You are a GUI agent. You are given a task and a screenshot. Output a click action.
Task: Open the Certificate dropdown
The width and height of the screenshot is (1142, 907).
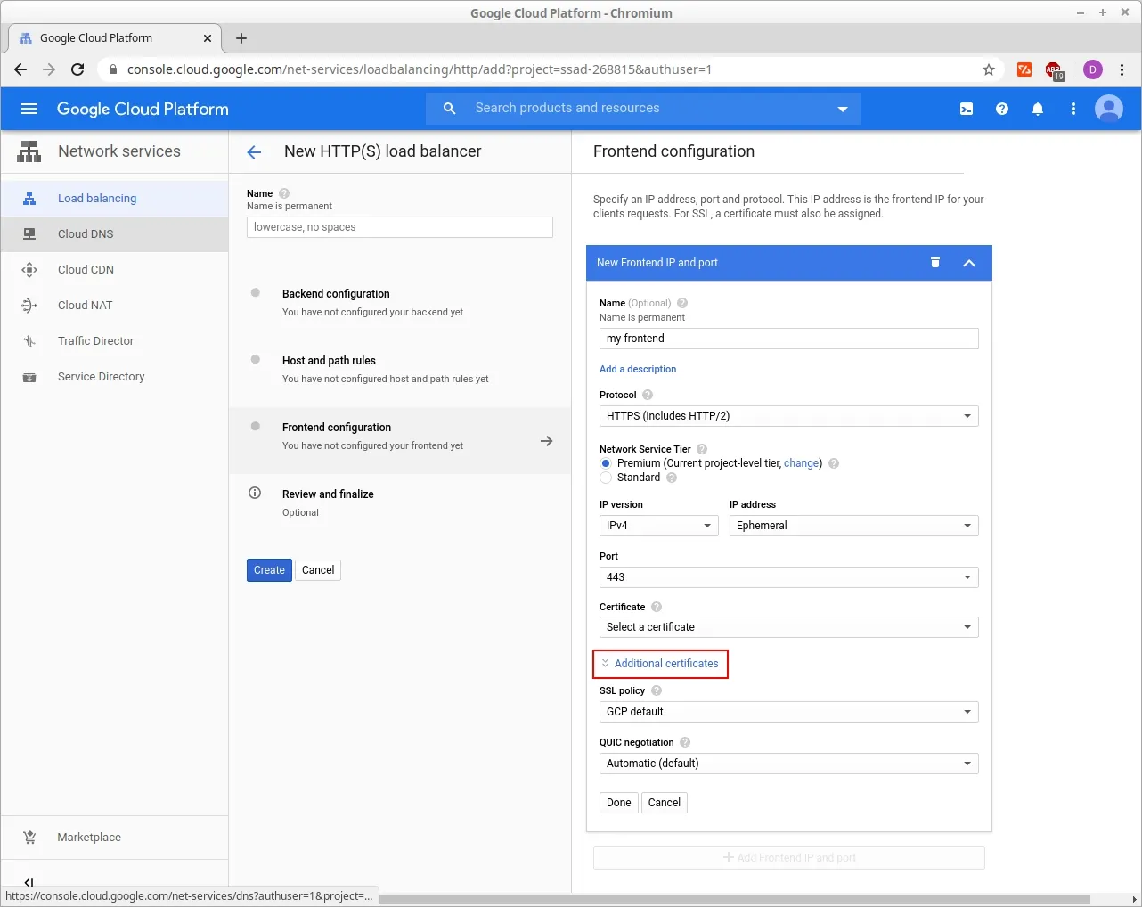pos(788,627)
